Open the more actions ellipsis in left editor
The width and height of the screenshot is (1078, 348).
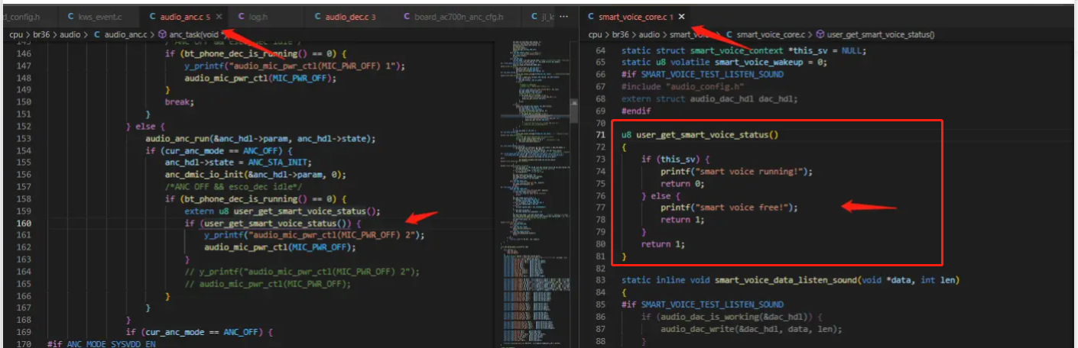(x=564, y=16)
